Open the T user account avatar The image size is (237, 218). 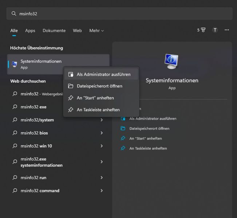215,30
